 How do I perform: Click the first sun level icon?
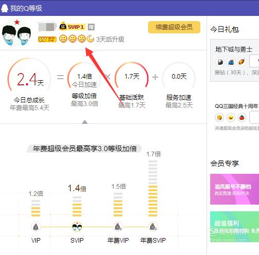click(x=63, y=39)
